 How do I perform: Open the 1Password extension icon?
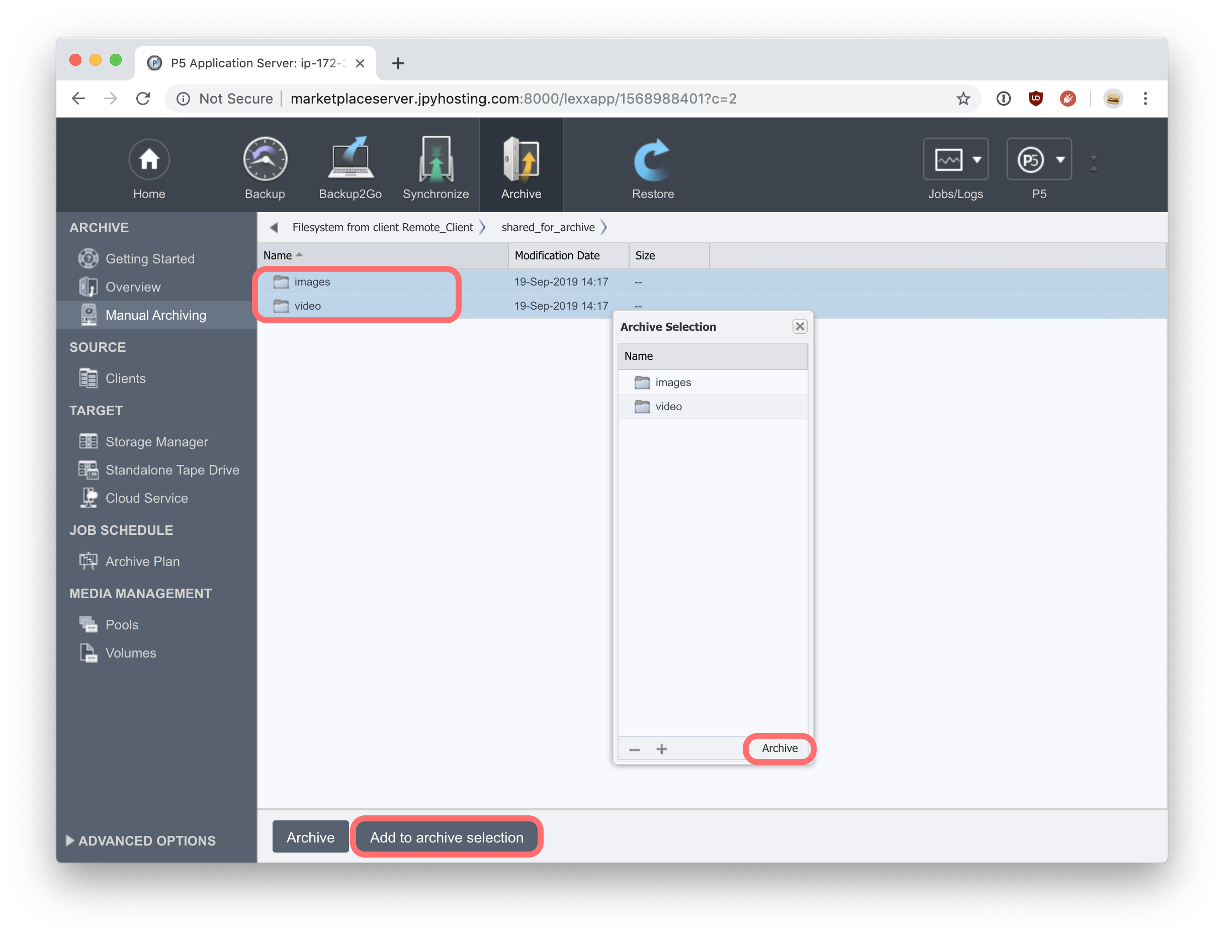coord(1003,99)
